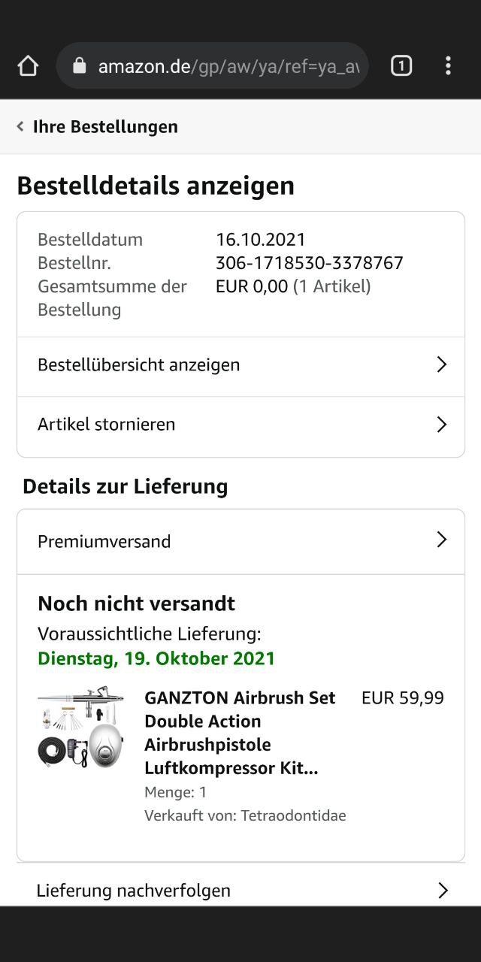Screen dimensions: 481x962
Task: Go back to Ihre Bestellungen
Action: coord(105,126)
